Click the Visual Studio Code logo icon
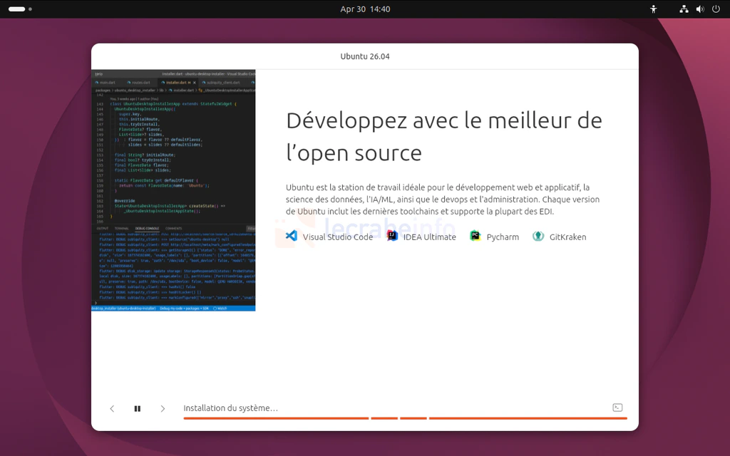Screen dimensions: 730x456 point(291,236)
